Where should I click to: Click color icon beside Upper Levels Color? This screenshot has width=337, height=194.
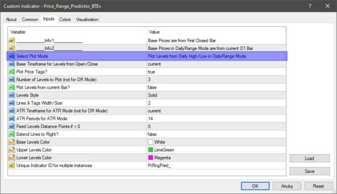[x=12, y=150]
